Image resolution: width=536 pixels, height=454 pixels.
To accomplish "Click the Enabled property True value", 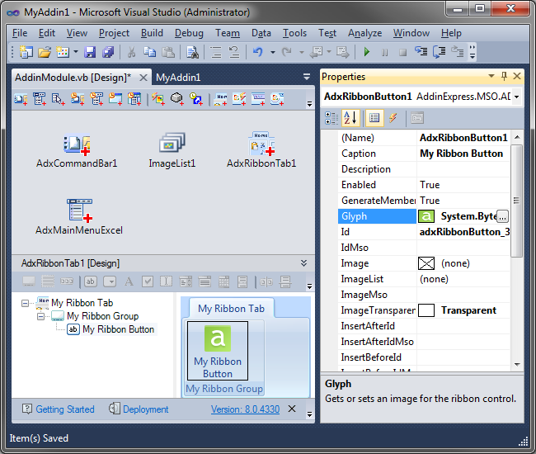I will (463, 185).
